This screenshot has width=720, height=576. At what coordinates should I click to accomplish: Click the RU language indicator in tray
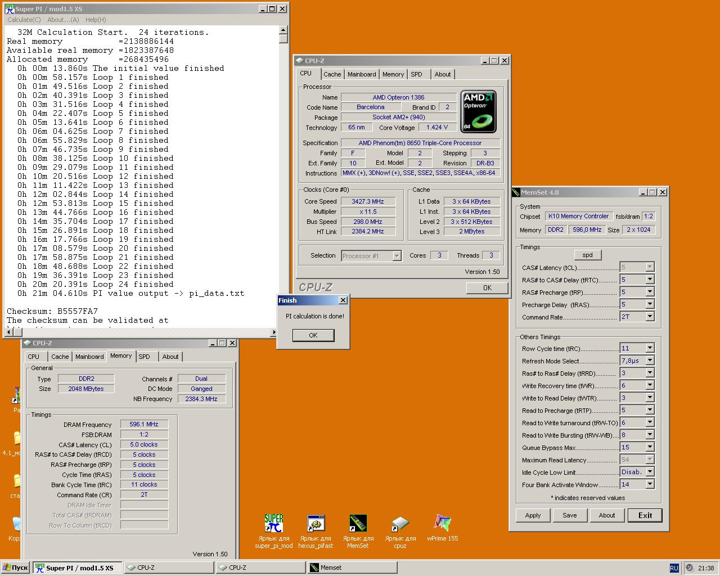(x=674, y=568)
